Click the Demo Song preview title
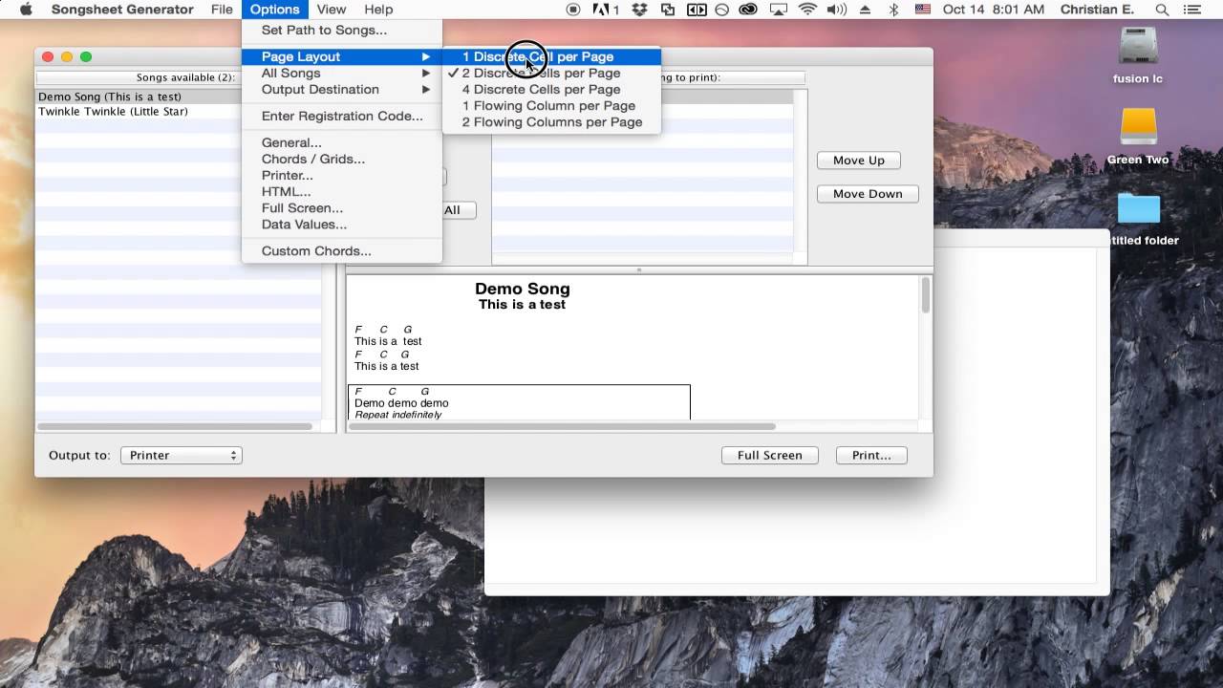Image resolution: width=1223 pixels, height=688 pixels. [523, 289]
